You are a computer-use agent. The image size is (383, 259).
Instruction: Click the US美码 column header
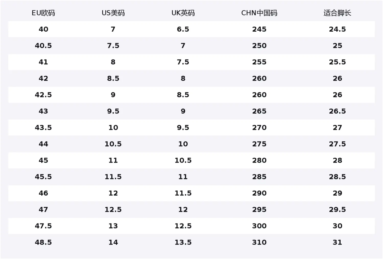113,13
